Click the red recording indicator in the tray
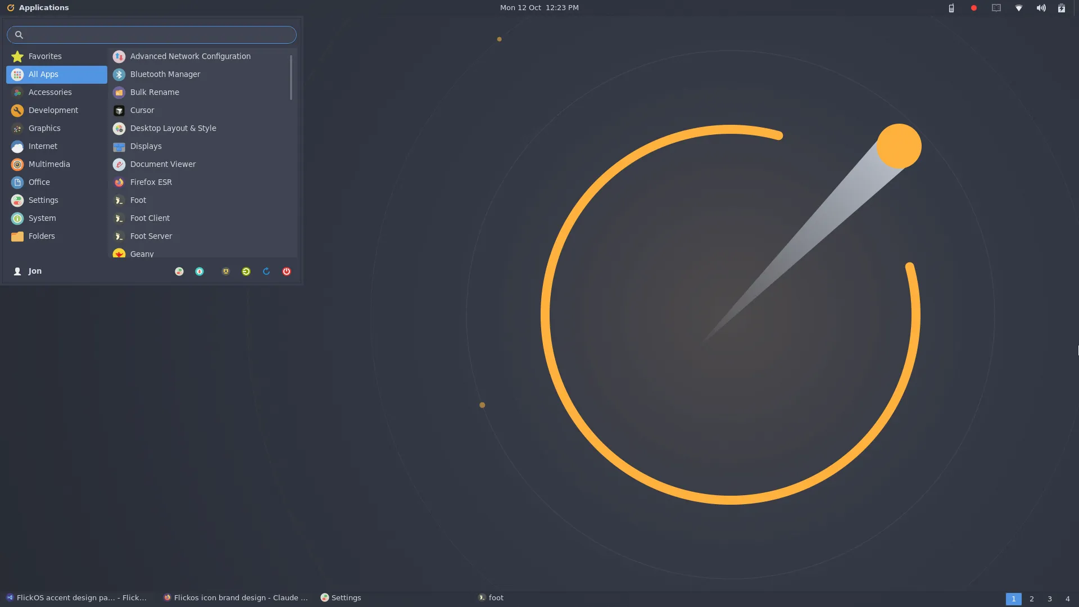This screenshot has width=1079, height=607. point(974,8)
